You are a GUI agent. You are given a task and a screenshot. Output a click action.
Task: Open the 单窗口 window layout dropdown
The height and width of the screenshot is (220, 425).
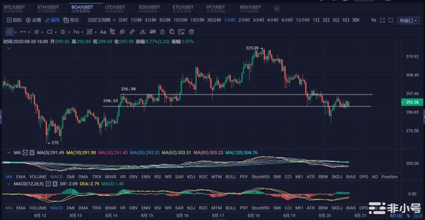click(408, 20)
